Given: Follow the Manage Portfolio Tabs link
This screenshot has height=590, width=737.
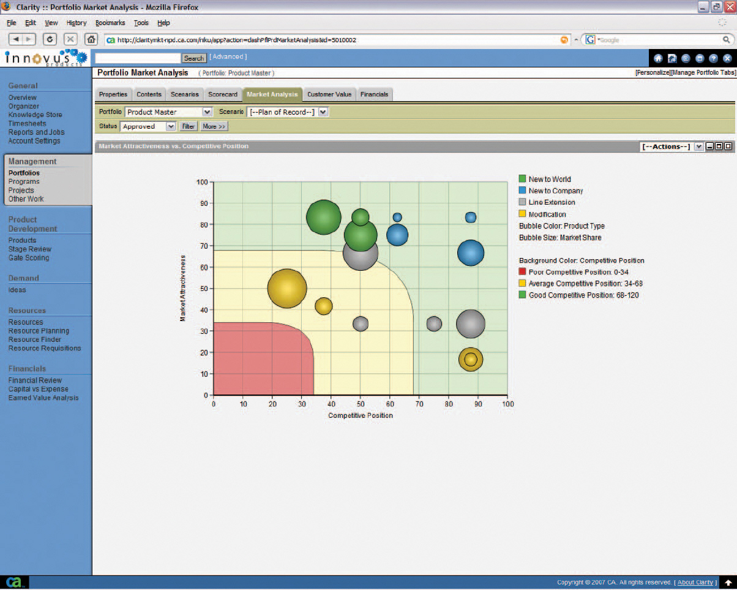Looking at the screenshot, I should 703,73.
